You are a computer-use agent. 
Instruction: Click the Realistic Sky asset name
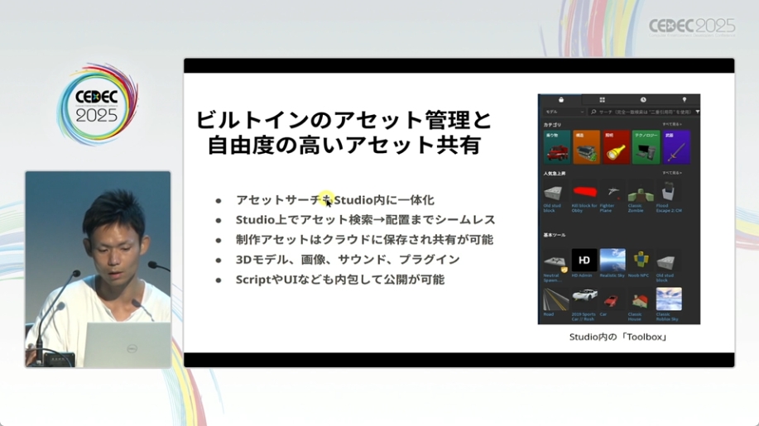tap(612, 275)
